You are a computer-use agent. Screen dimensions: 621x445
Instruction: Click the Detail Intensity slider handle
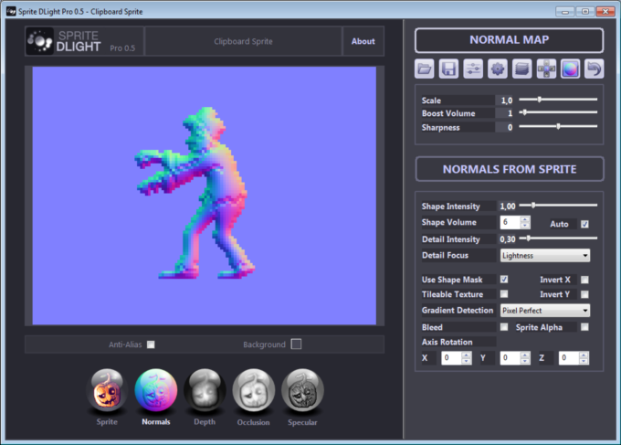(x=529, y=238)
